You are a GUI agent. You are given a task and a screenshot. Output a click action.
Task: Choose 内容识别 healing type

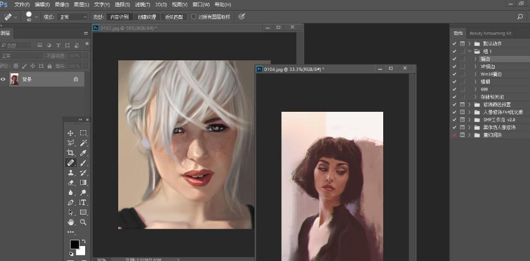(120, 17)
